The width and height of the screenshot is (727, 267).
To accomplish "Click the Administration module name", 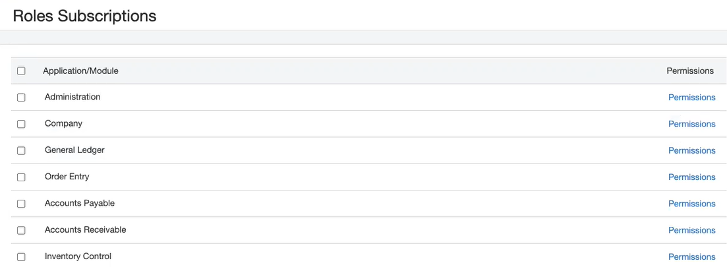I will (x=73, y=97).
